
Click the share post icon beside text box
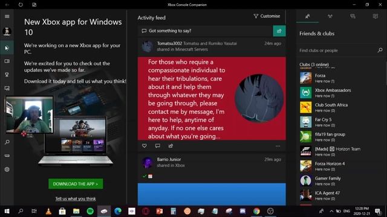[279, 31]
